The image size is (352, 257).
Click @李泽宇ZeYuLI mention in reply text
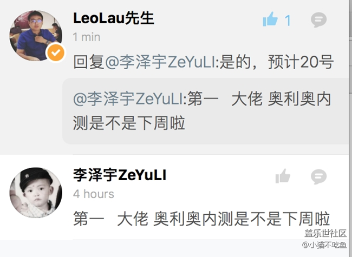click(161, 62)
